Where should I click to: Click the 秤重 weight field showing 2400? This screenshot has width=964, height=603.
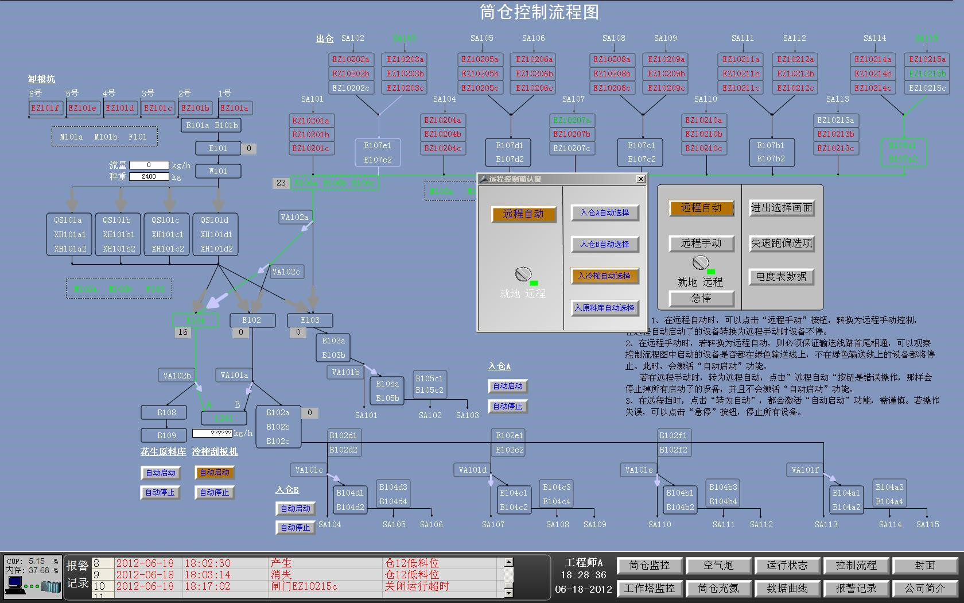pyautogui.click(x=149, y=176)
